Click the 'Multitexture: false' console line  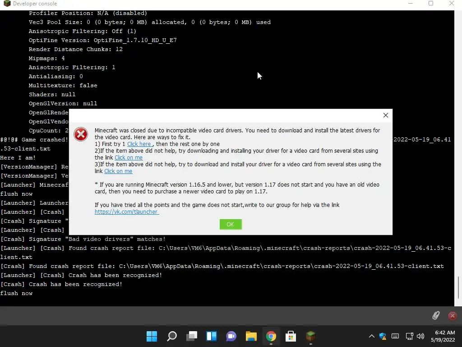[x=63, y=85]
